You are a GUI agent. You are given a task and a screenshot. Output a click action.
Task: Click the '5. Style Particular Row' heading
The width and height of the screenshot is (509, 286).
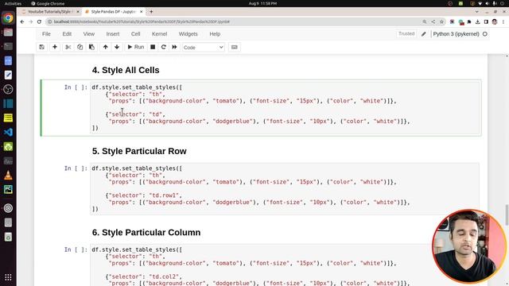(139, 151)
